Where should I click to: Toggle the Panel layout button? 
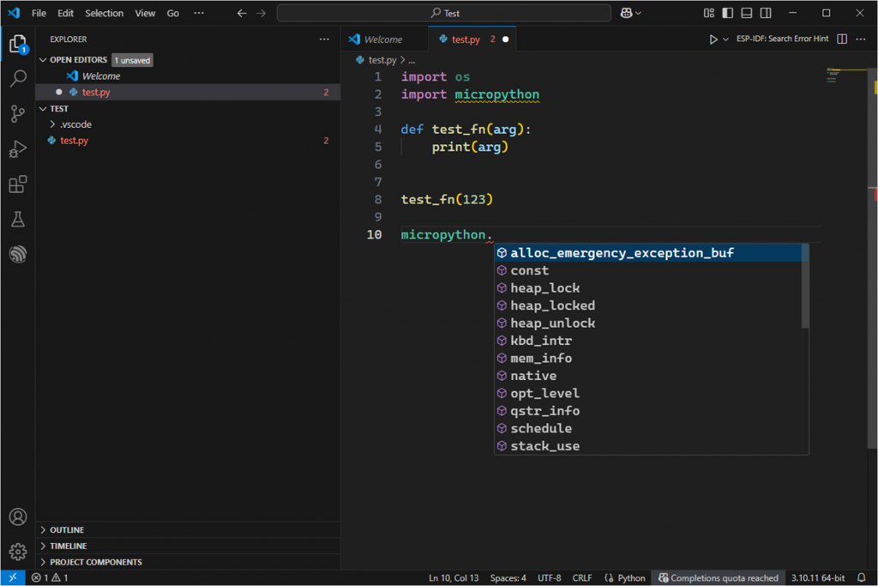coord(747,13)
